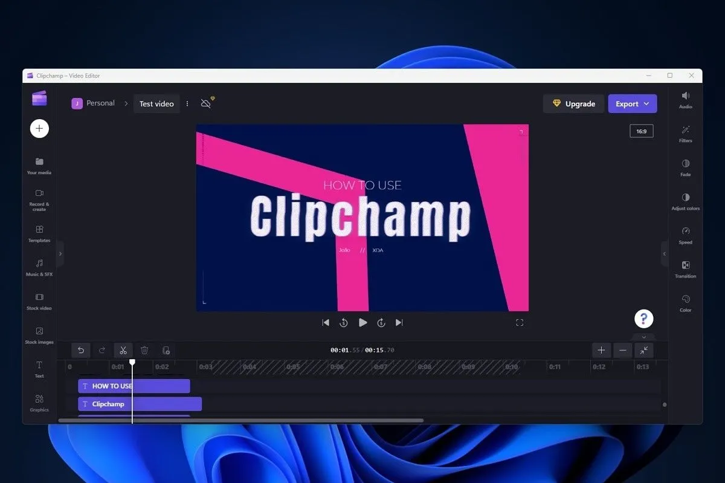Switch to the Templates tab
The height and width of the screenshot is (483, 725).
coord(39,234)
